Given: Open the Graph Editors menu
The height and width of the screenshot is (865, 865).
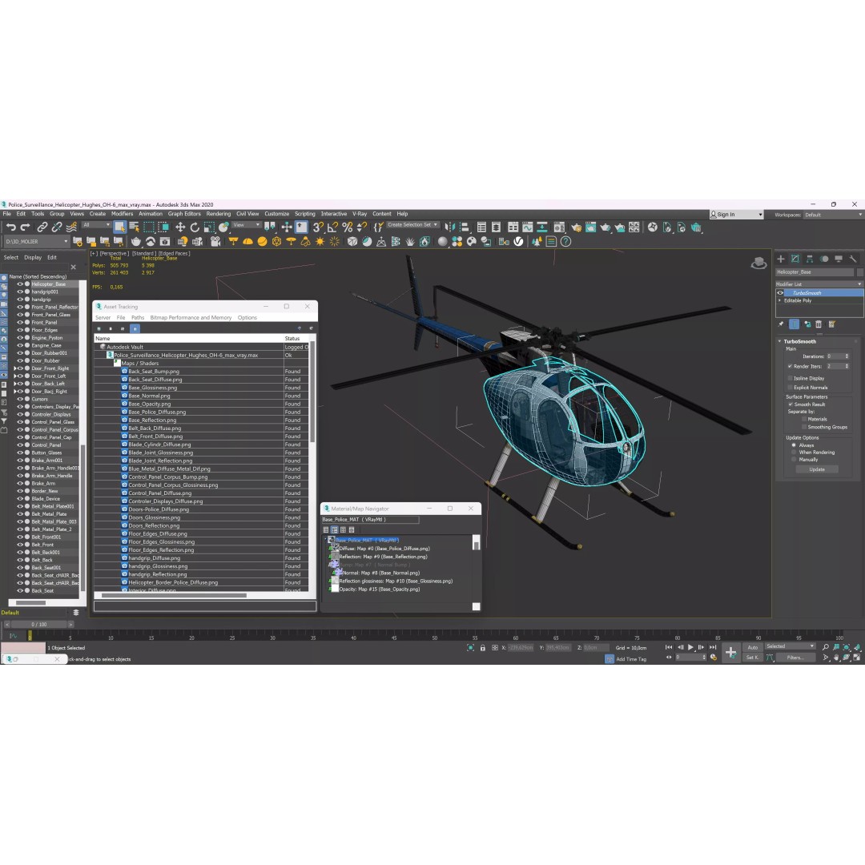Looking at the screenshot, I should (184, 214).
